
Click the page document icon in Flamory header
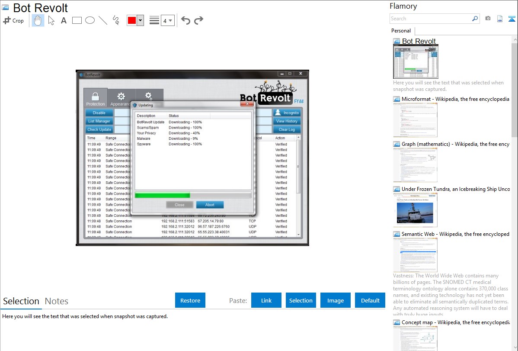tap(500, 19)
